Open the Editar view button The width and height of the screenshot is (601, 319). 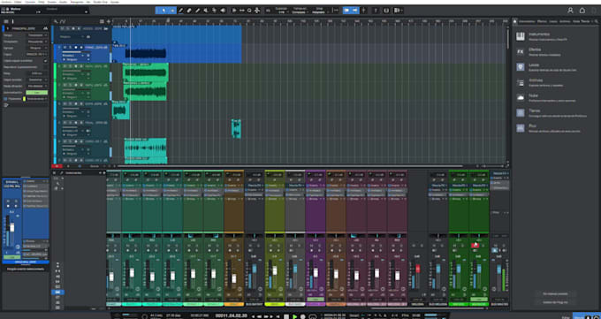(x=566, y=317)
